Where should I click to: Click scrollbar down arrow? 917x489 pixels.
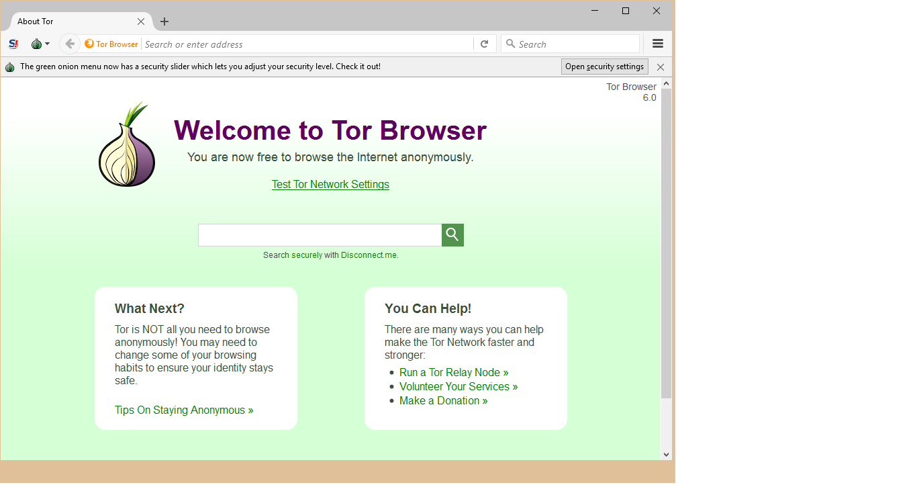click(666, 455)
